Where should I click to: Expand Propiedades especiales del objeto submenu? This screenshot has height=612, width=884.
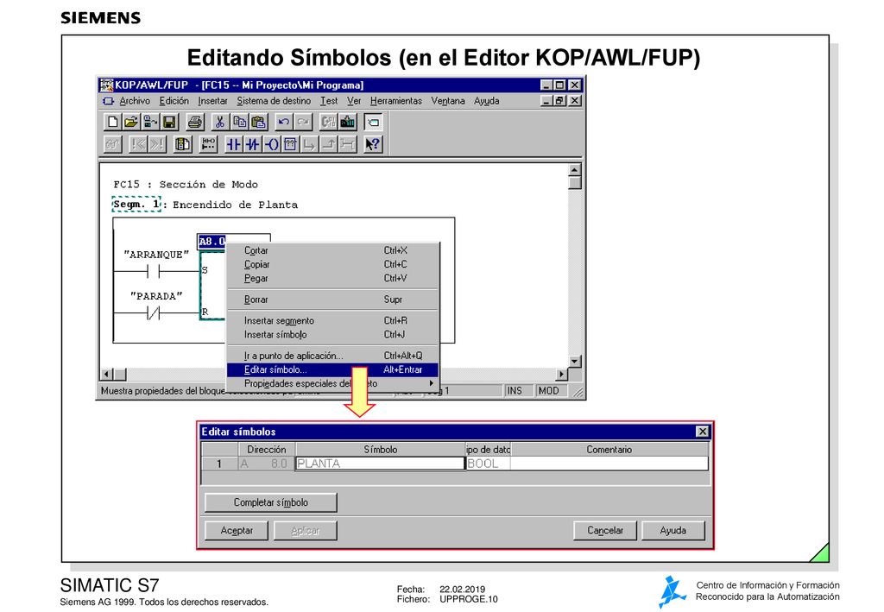(x=332, y=383)
